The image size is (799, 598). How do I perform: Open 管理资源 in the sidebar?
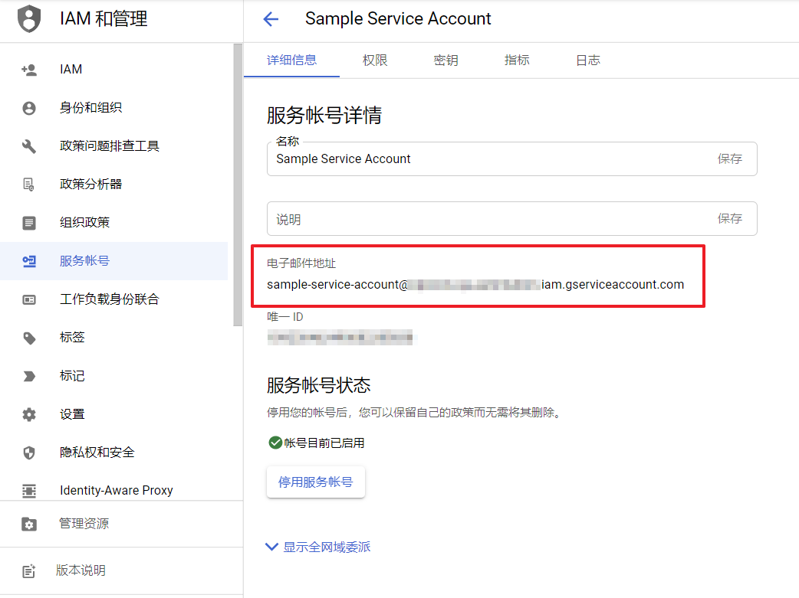click(x=84, y=524)
